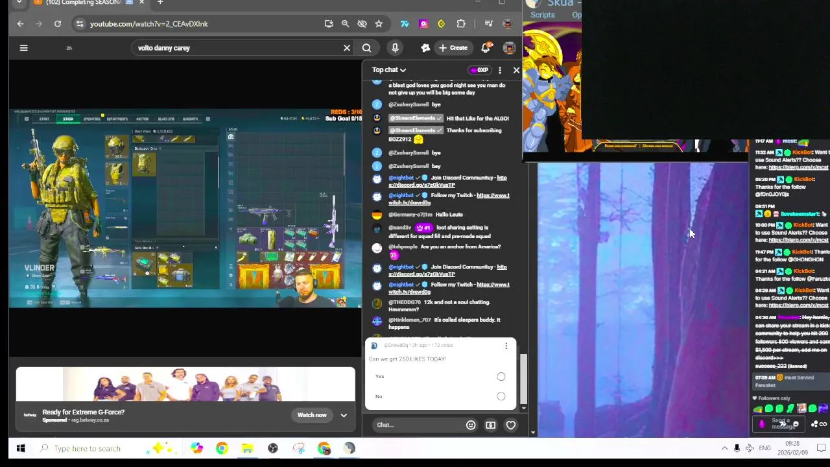Click the Send a message box in Kick chat

point(779,424)
